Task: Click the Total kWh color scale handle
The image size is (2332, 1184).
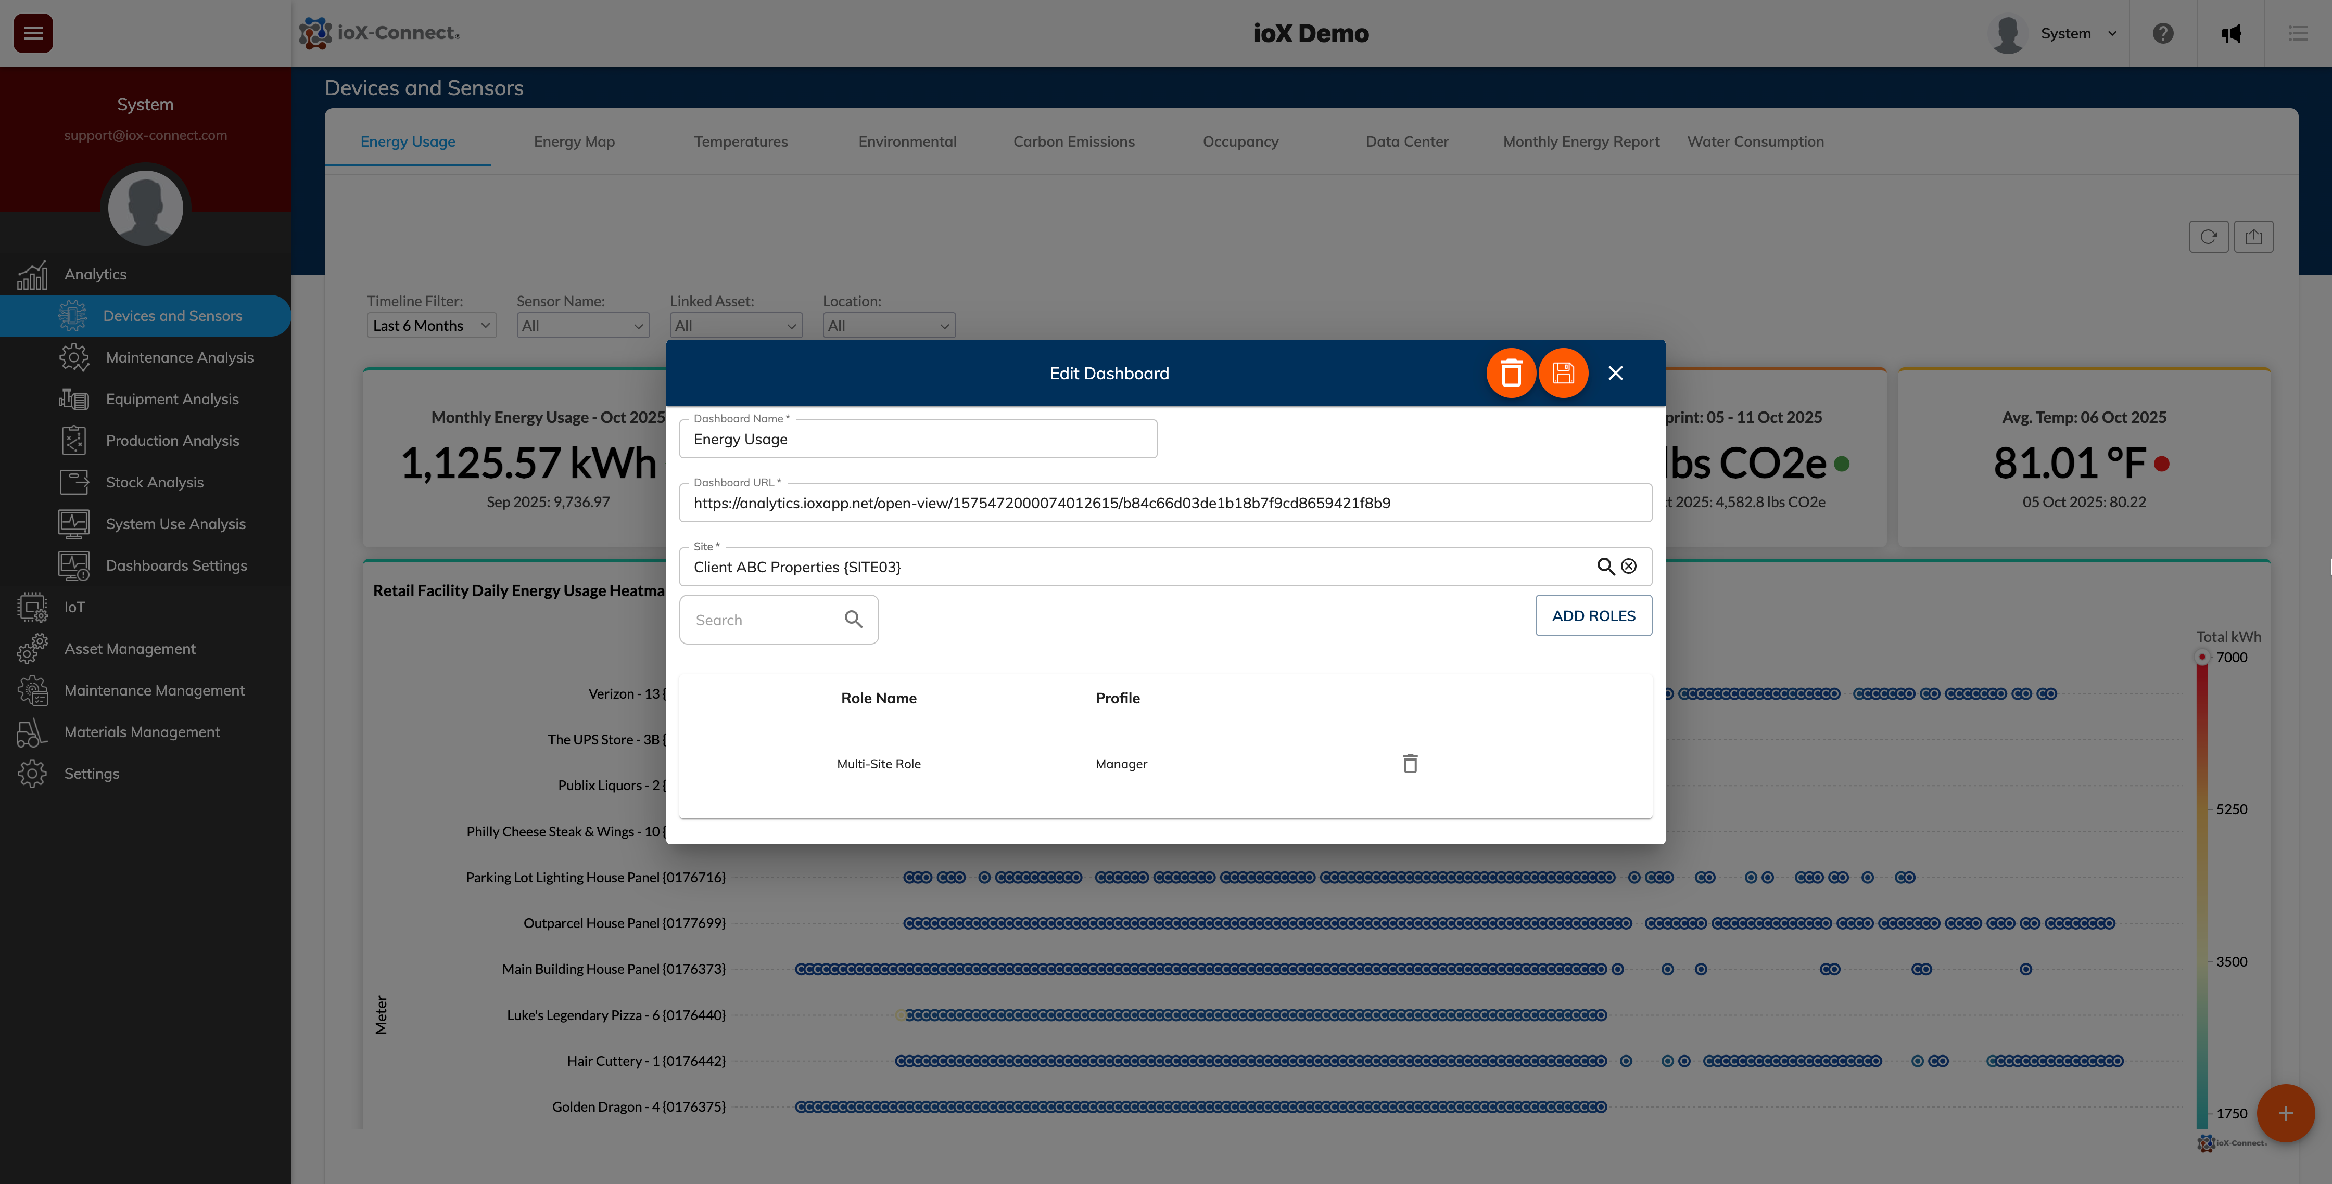Action: pyautogui.click(x=2202, y=657)
